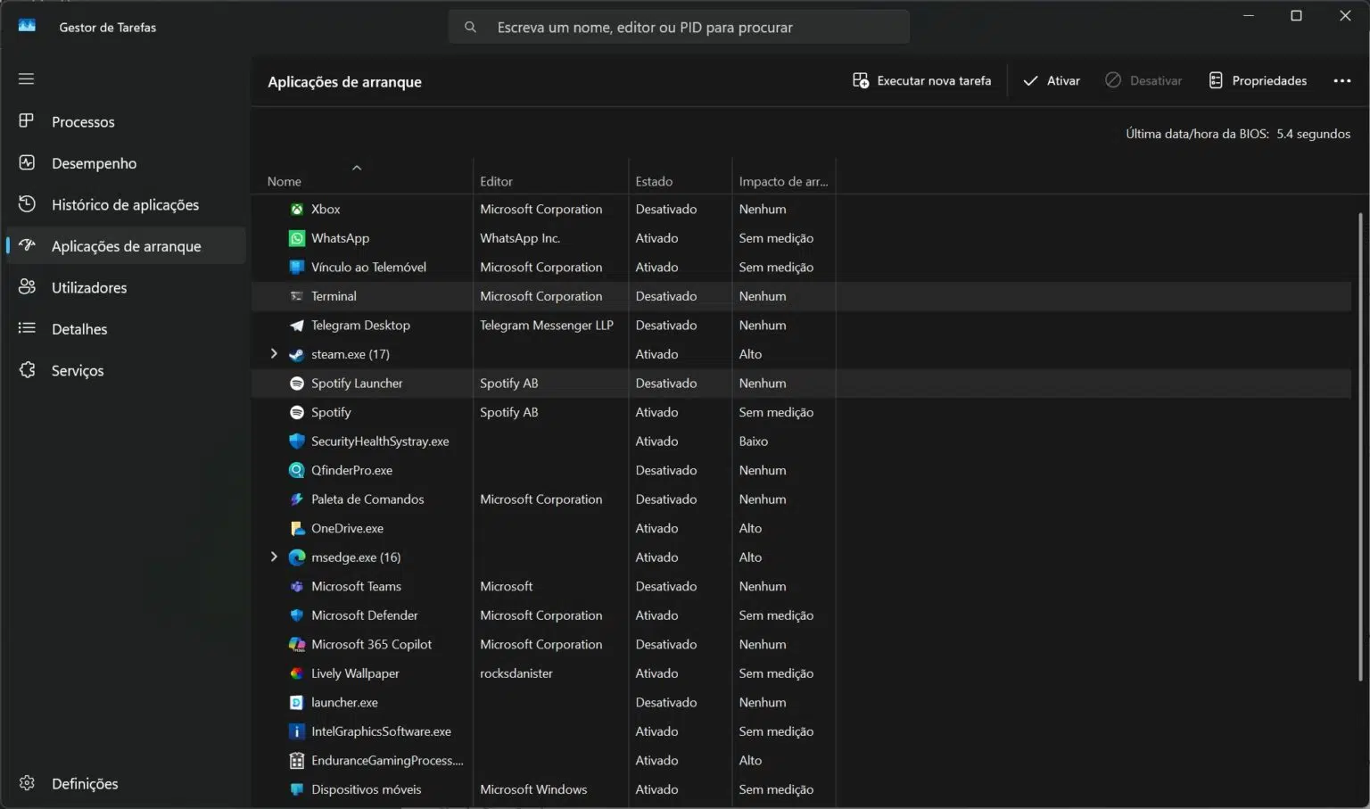Viewport: 1370px width, 809px height.
Task: Expand the steam.exe (17) group
Action: click(274, 354)
